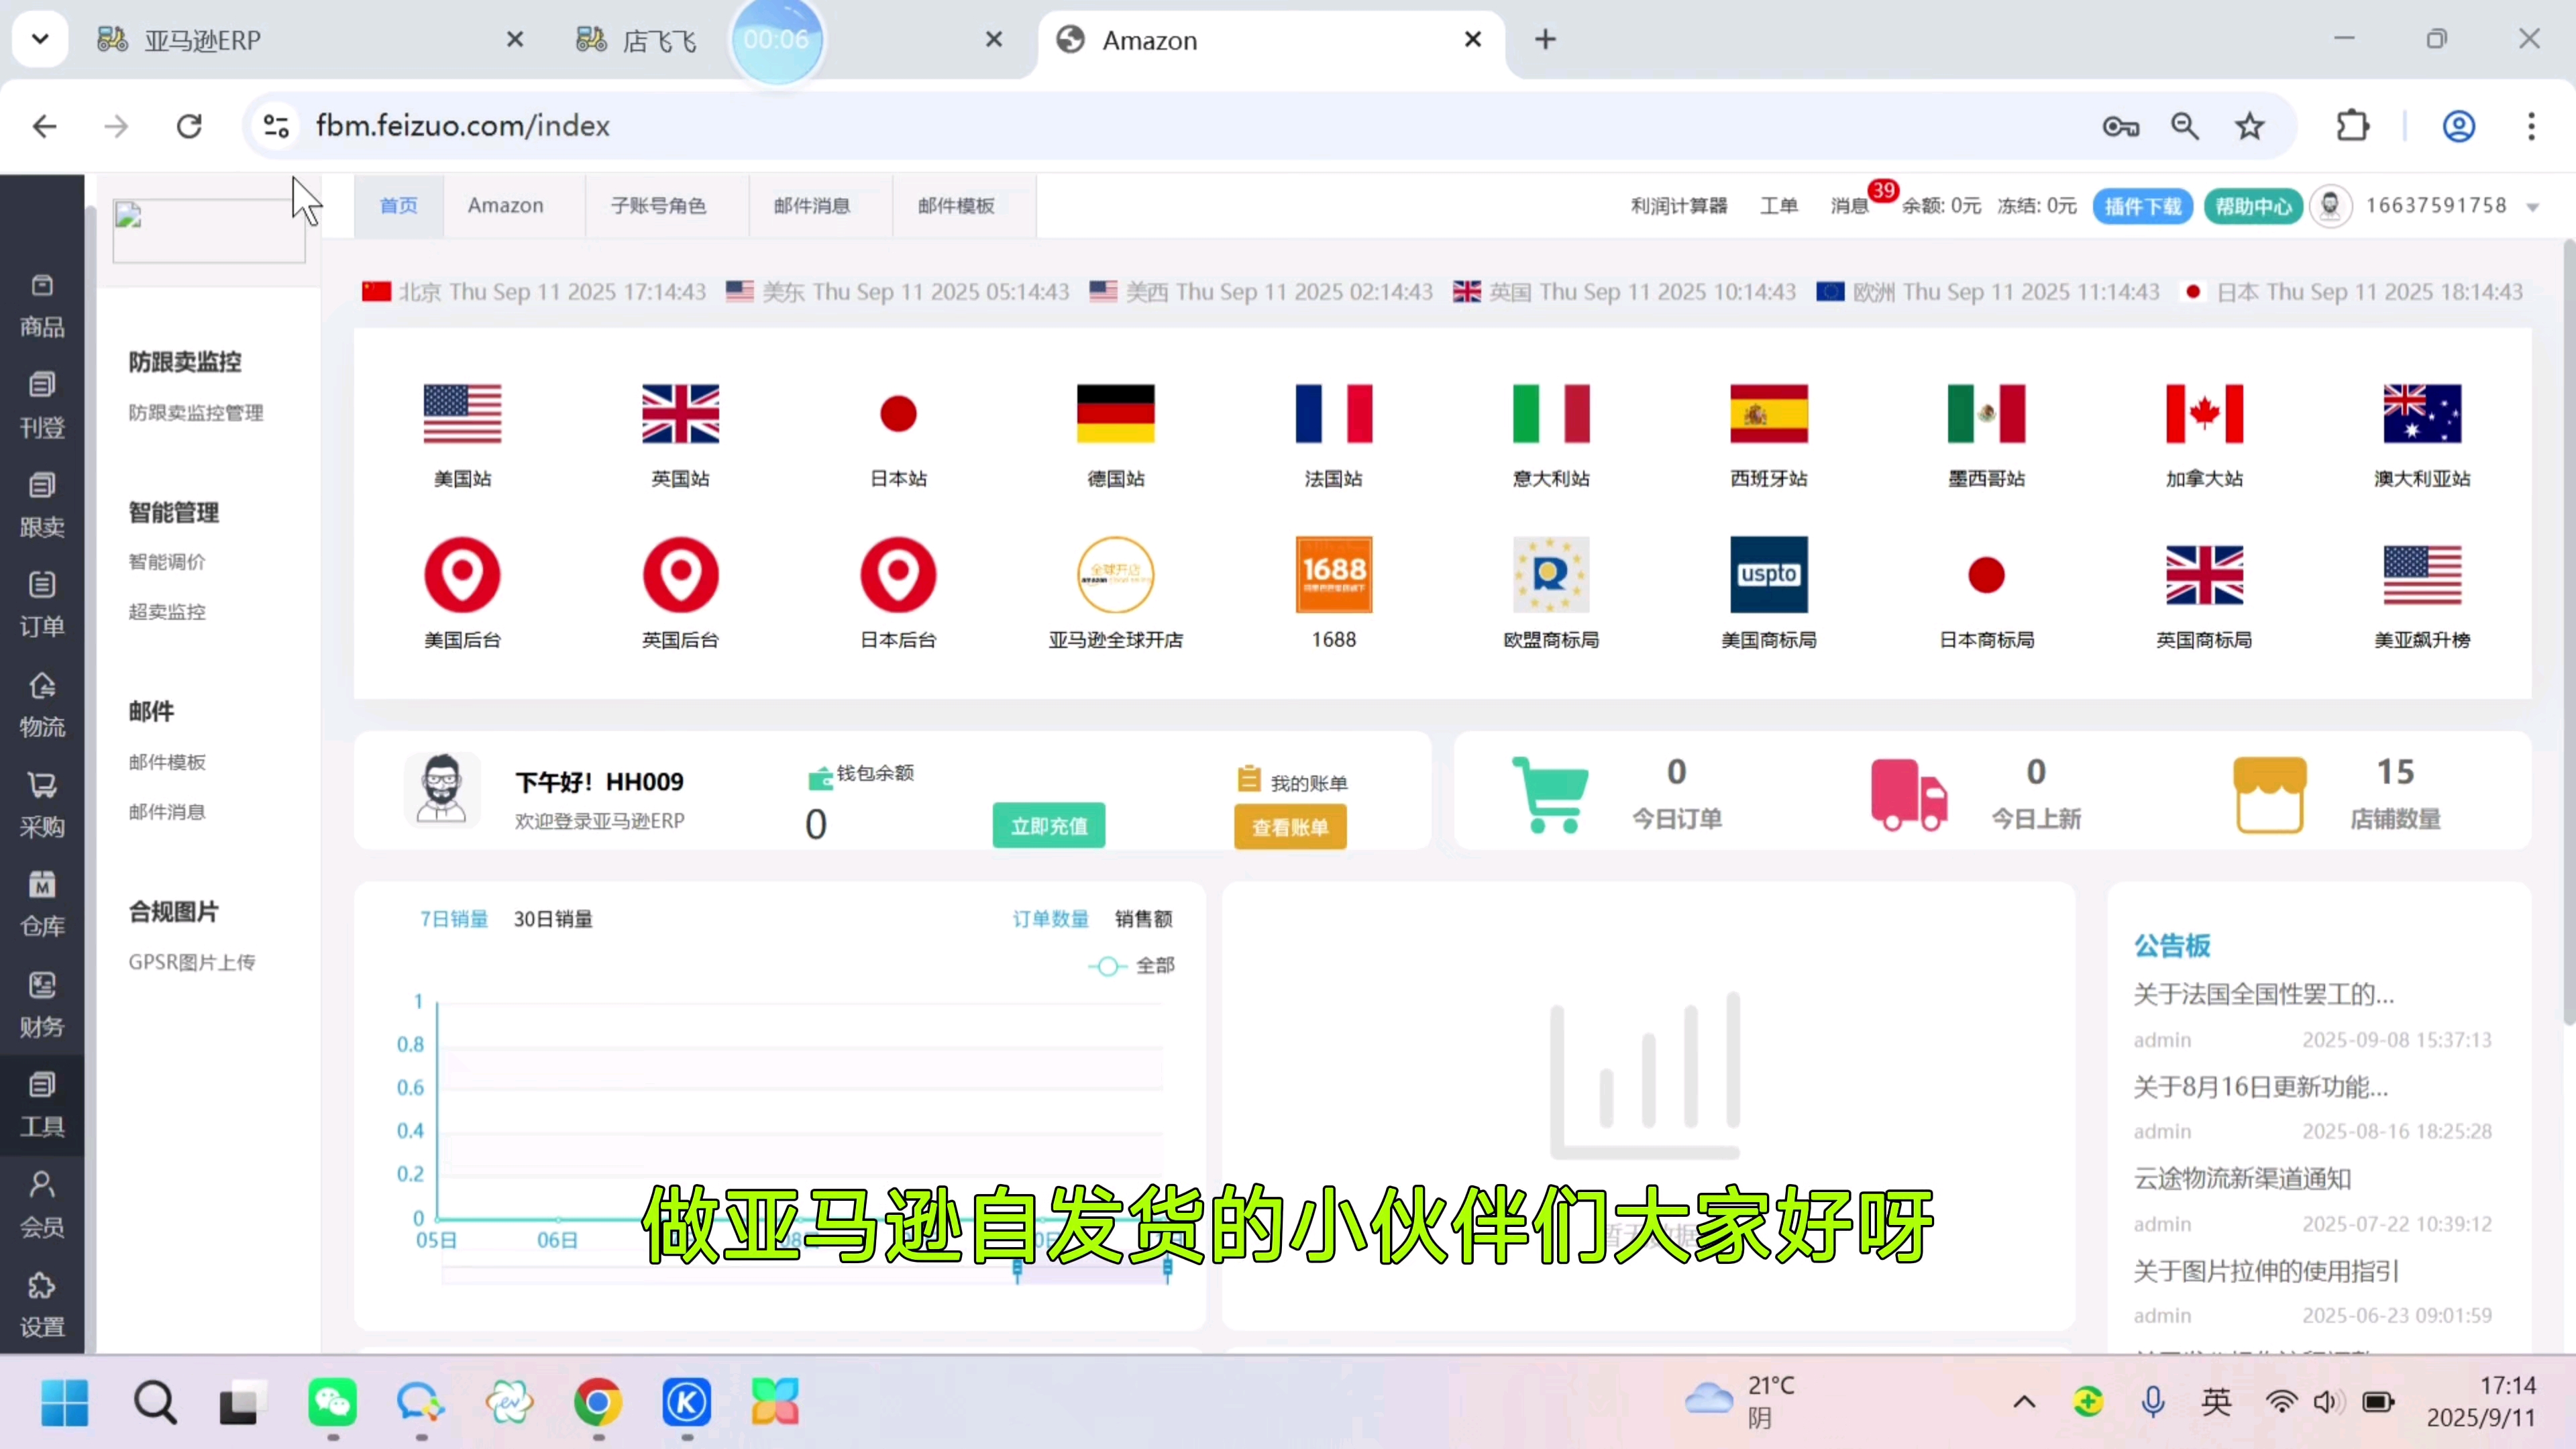Screen dimensions: 2576x1449
Task: Open the 1688 orange icon
Action: pos(1333,575)
